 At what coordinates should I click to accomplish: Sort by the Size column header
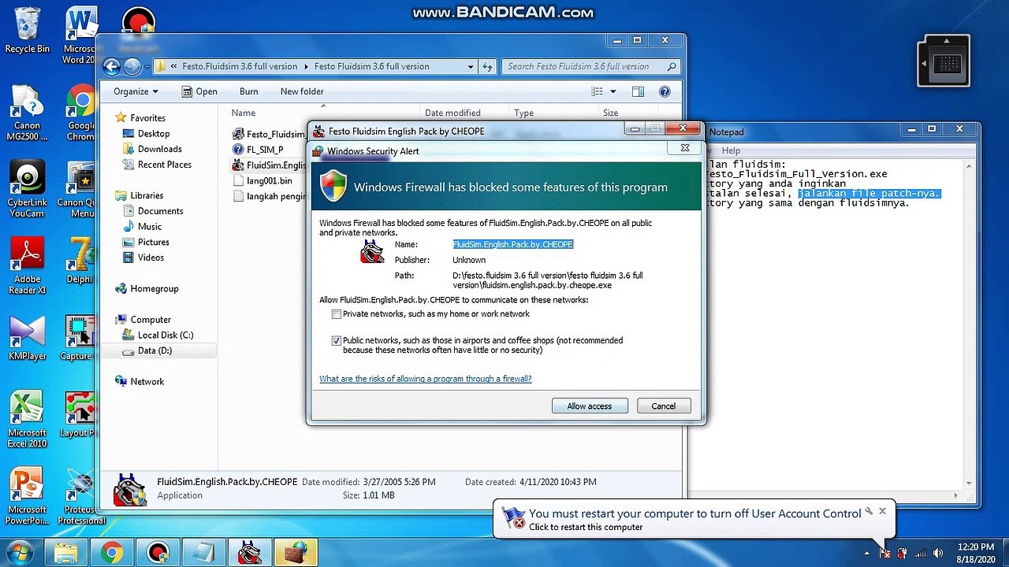point(611,113)
